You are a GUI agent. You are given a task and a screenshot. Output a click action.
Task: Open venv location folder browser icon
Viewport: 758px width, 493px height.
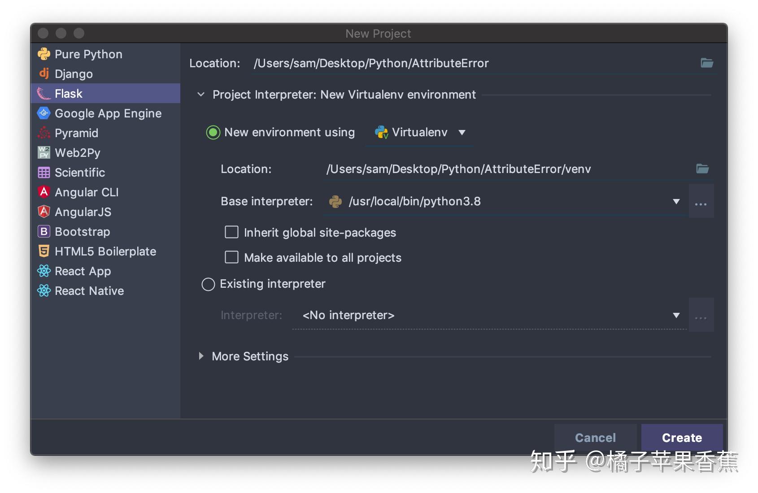[x=702, y=169]
